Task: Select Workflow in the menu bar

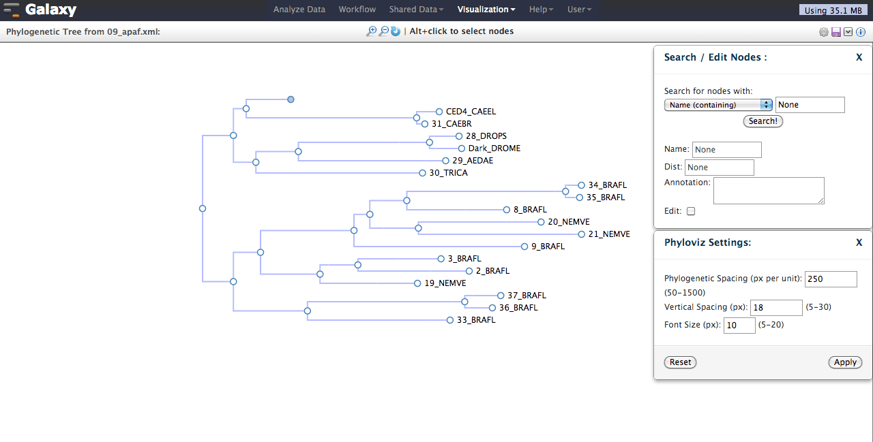Action: click(x=357, y=9)
